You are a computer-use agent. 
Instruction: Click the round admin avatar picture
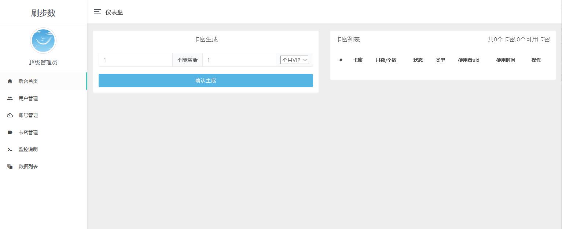coord(43,41)
